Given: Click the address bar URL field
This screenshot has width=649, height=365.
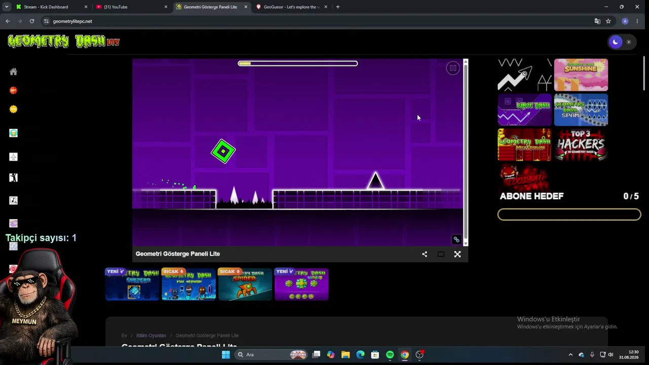Looking at the screenshot, I should (319, 21).
